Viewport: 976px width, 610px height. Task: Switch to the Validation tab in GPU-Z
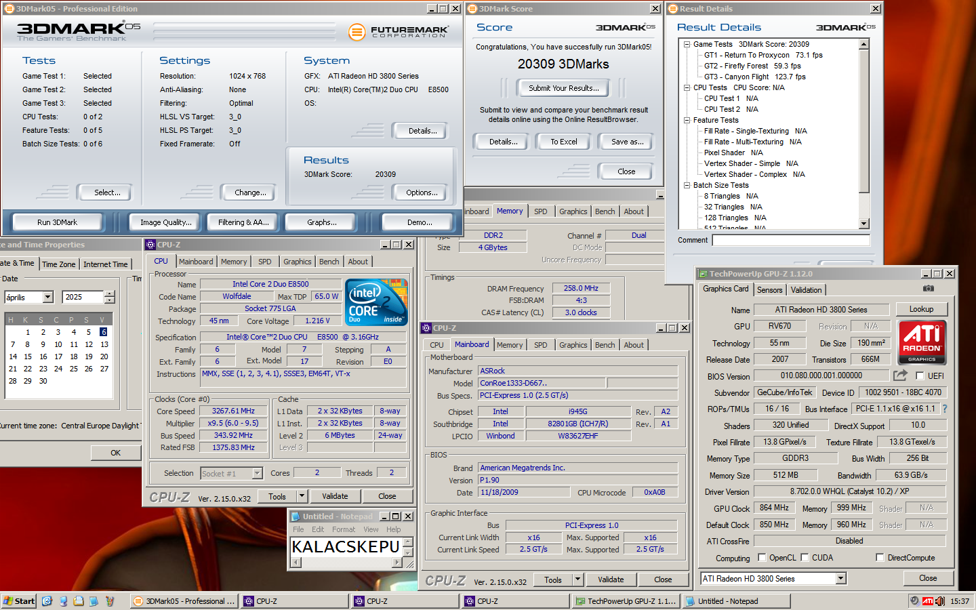pos(806,290)
